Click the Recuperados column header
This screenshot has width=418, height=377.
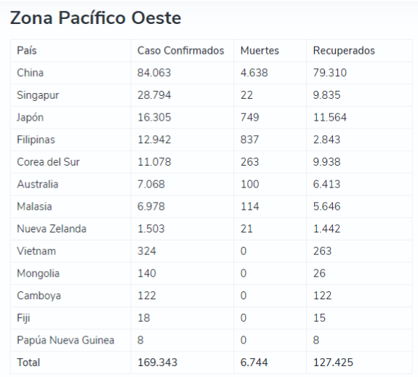click(344, 50)
